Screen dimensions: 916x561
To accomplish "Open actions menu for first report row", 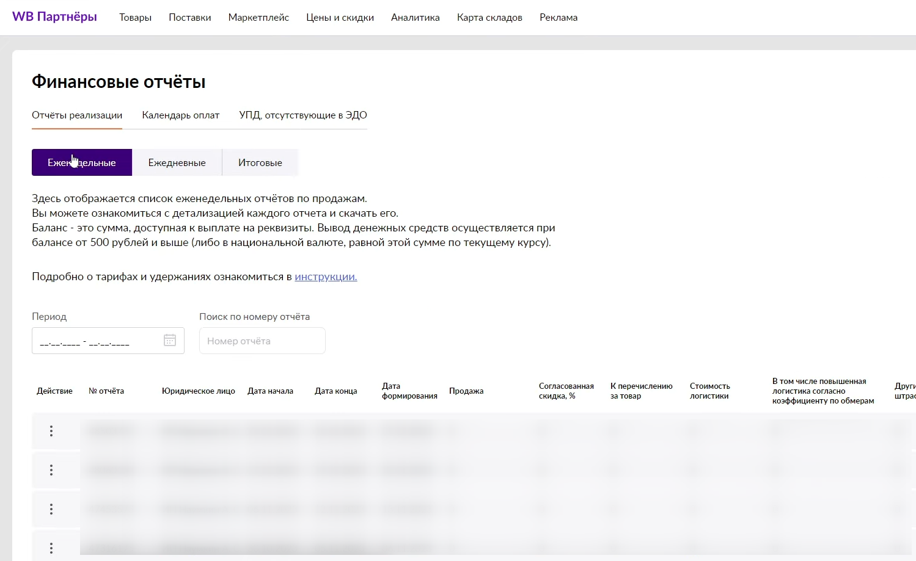I will tap(51, 431).
